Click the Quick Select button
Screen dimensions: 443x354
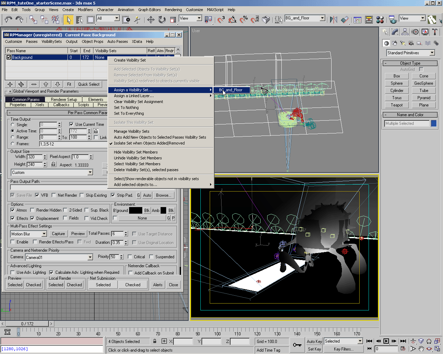click(x=89, y=84)
